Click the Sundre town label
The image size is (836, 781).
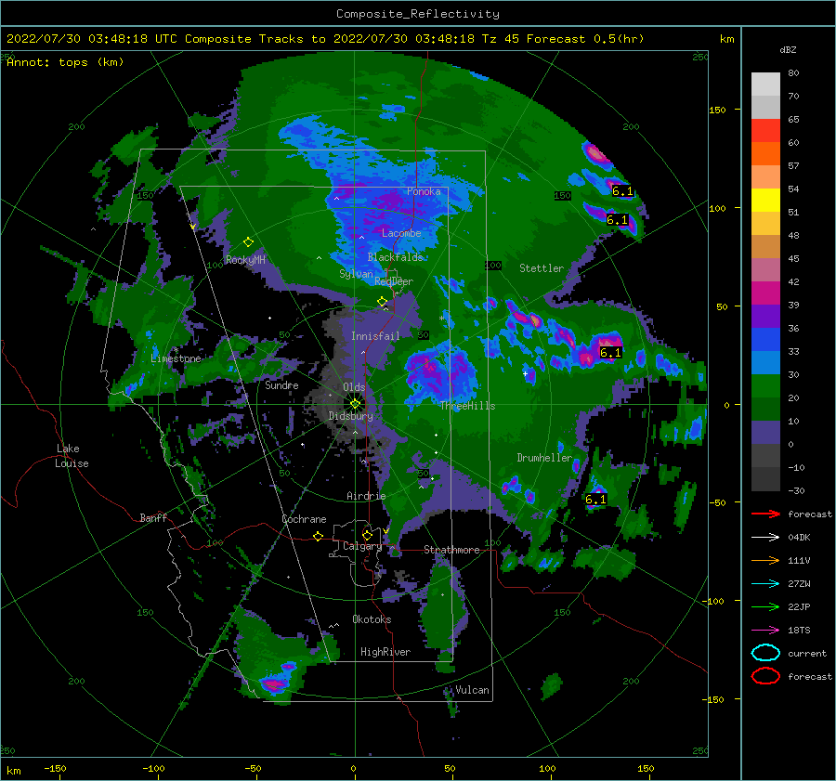281,384
